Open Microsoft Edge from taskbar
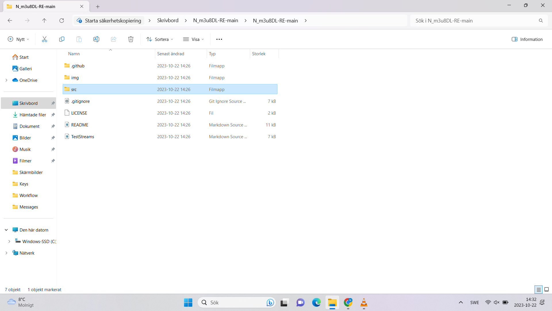This screenshot has height=311, width=552. pyautogui.click(x=316, y=302)
